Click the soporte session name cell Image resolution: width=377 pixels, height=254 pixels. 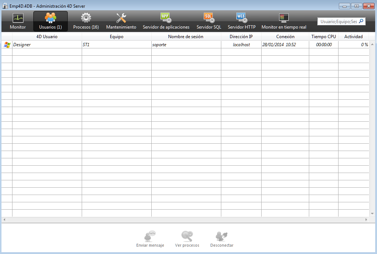186,44
